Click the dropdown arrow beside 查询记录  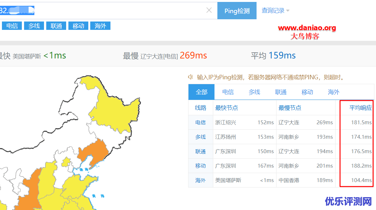click(288, 11)
